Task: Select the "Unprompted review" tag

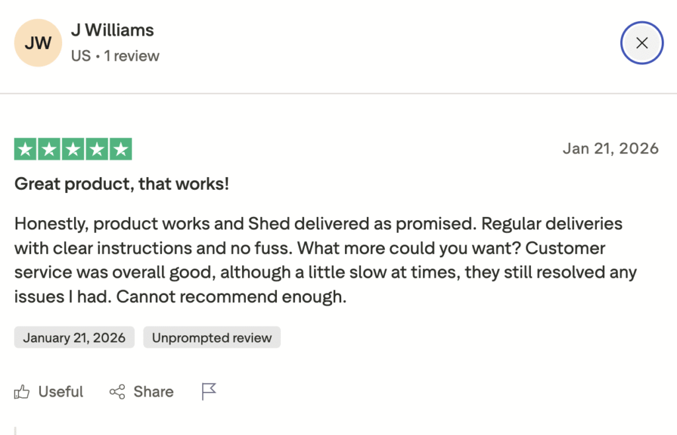Action: click(x=212, y=338)
